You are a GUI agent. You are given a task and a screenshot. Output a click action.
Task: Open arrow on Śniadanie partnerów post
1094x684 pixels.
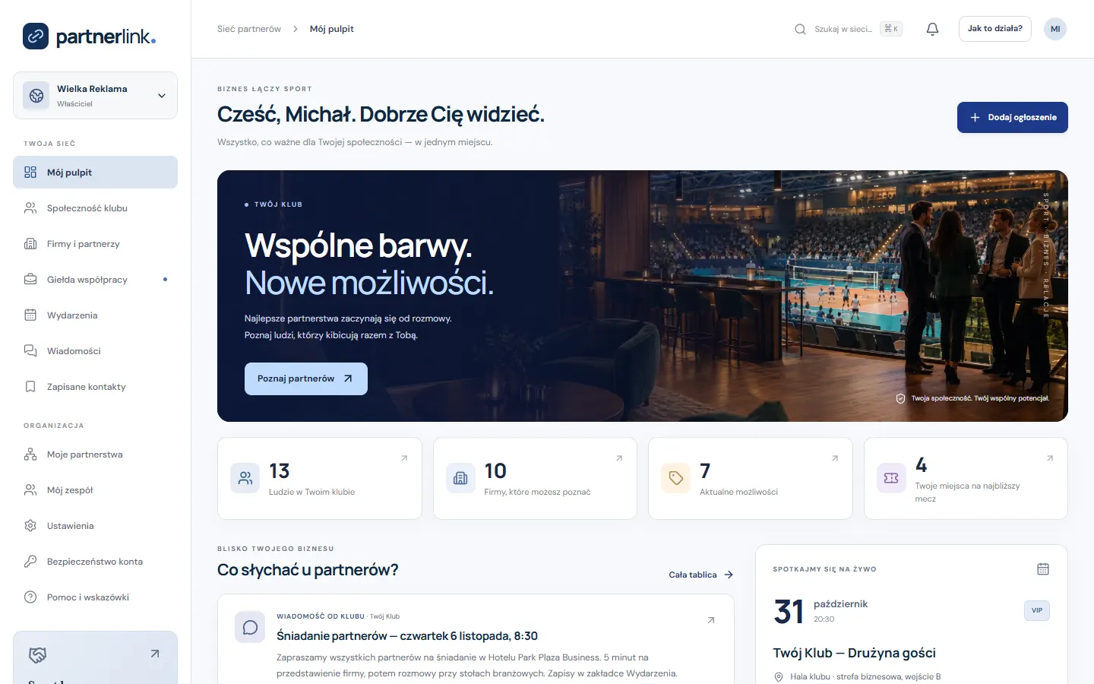711,620
